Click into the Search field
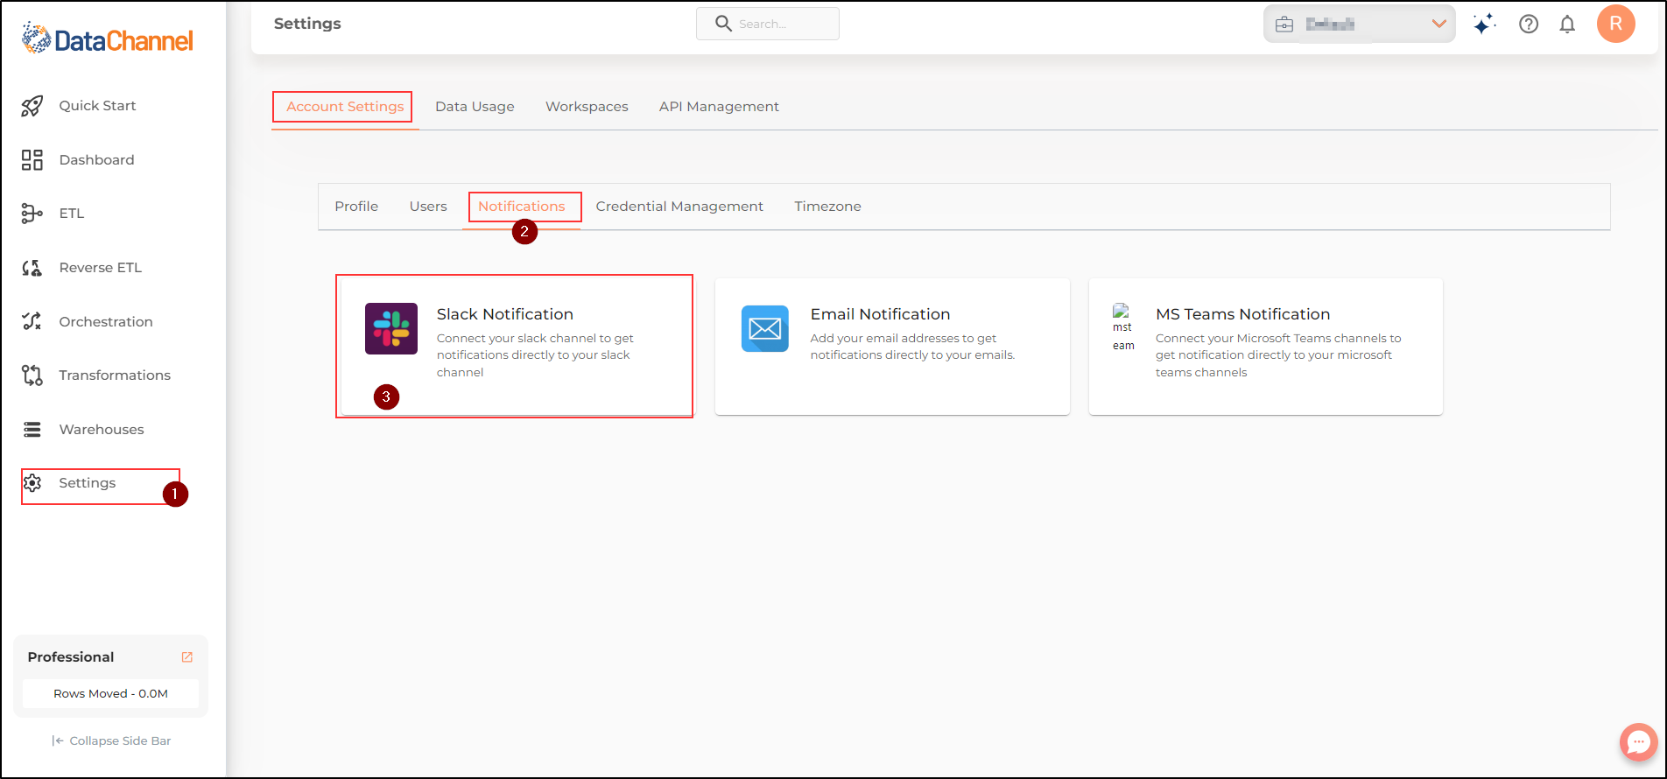Image resolution: width=1667 pixels, height=779 pixels. 768,24
